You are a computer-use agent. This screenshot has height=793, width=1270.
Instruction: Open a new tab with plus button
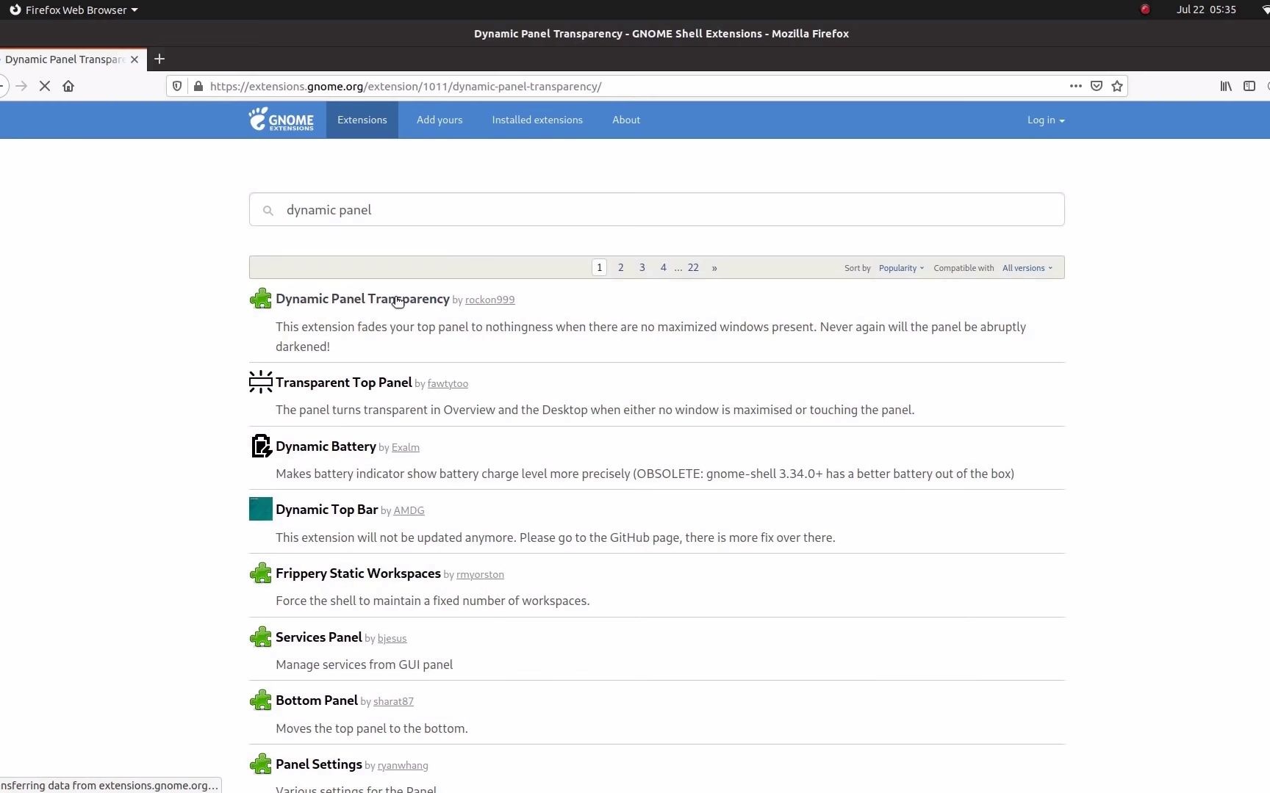pos(159,59)
